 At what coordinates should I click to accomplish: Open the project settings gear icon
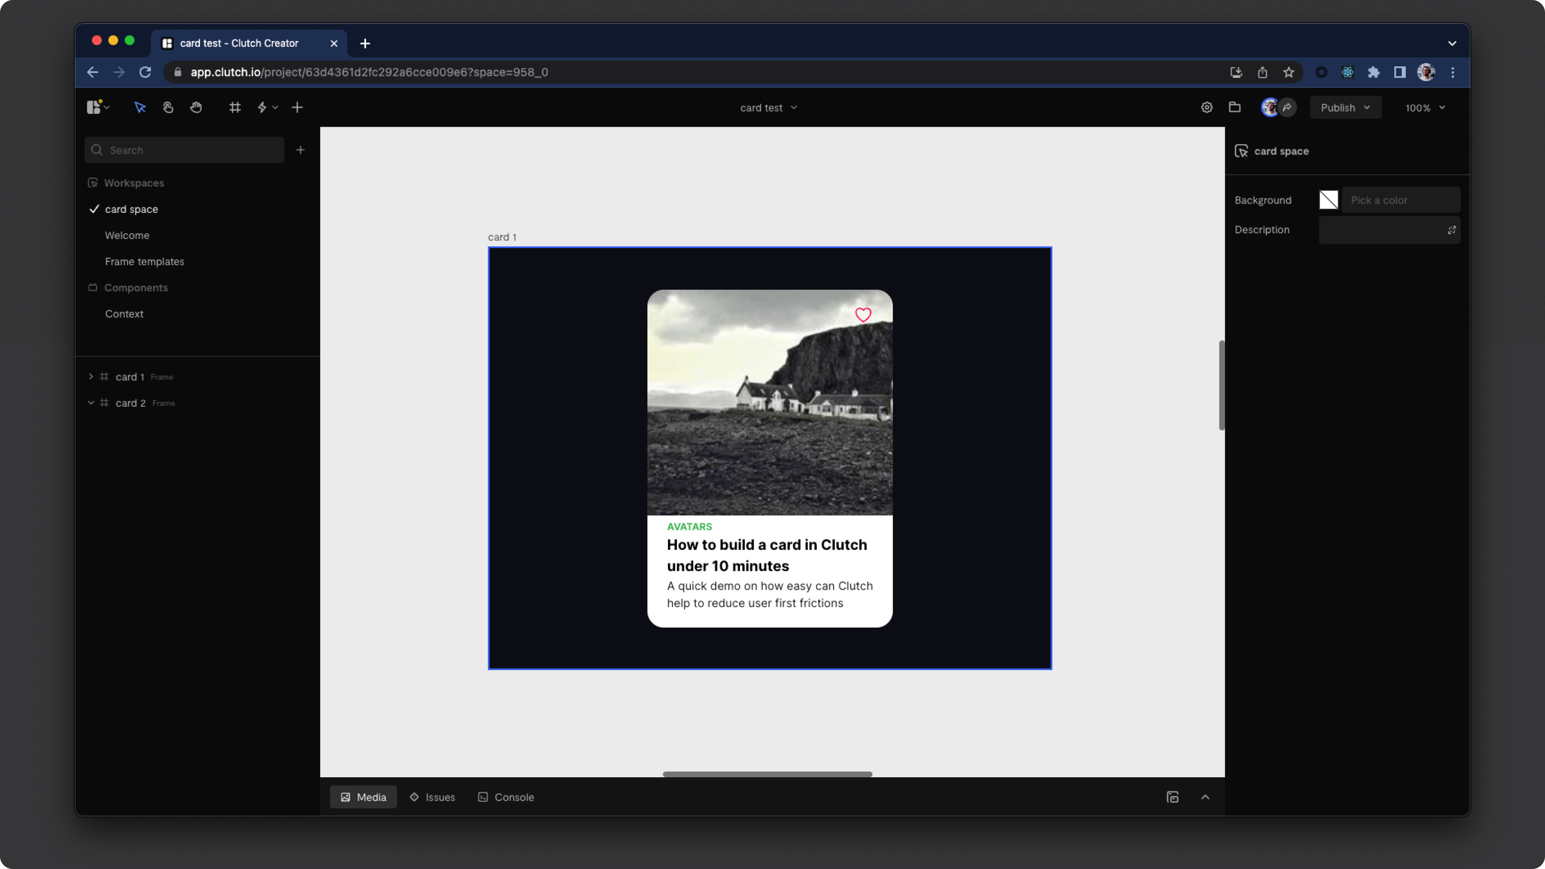(1207, 107)
